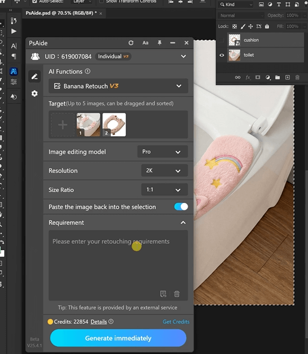Open the History panel icon in the dock
This screenshot has height=354, width=308.
tap(14, 21)
